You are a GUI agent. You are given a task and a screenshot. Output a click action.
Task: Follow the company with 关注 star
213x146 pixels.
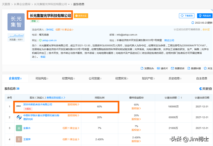pos(208,68)
